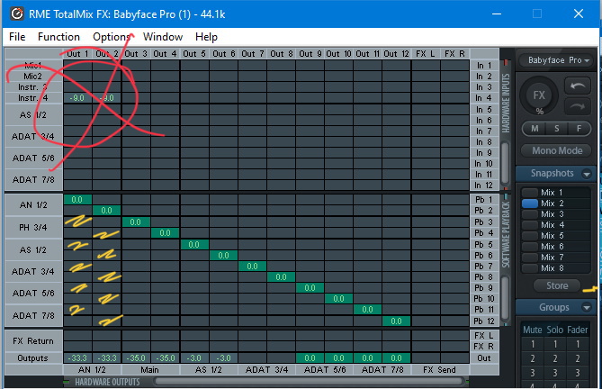Click the horizontal Hardware Outputs scrollbar

click(x=309, y=381)
